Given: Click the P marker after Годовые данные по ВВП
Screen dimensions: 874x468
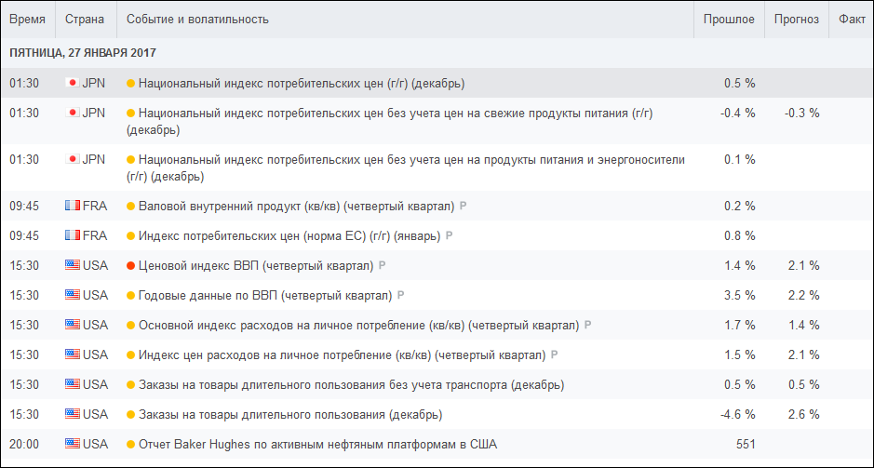Looking at the screenshot, I should [400, 295].
